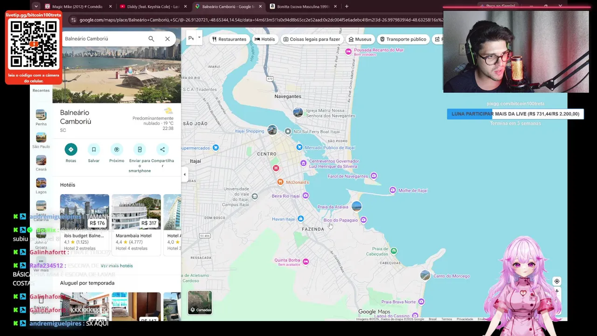Click the Mercado Público de Itajaí marker
Image resolution: width=597 pixels, height=336 pixels.
point(299,147)
